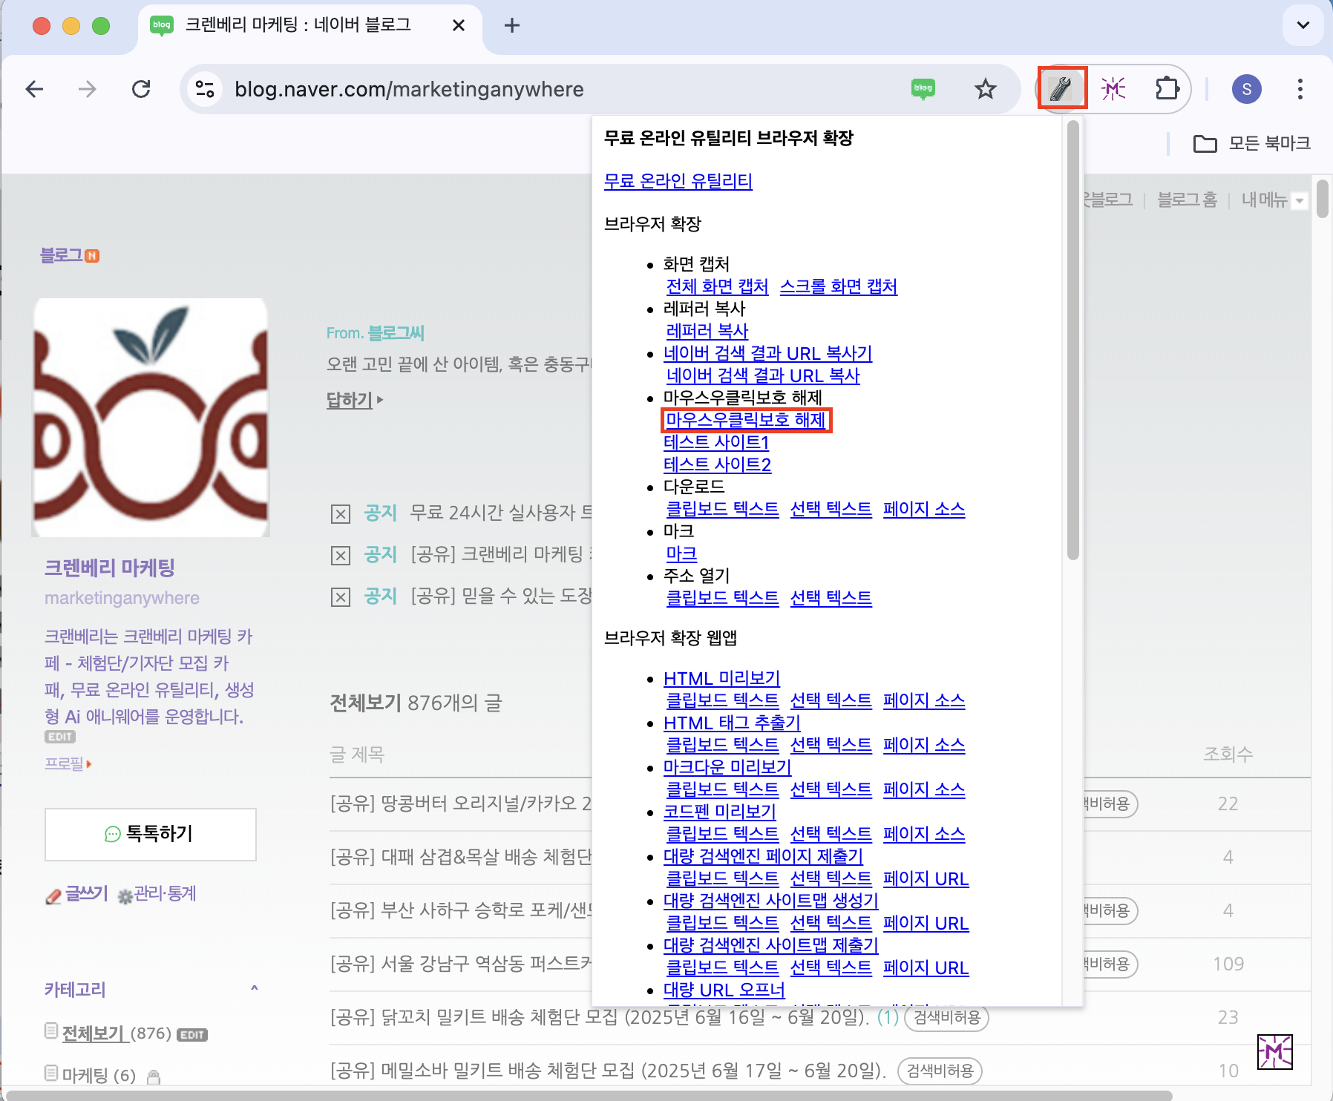This screenshot has width=1333, height=1101.
Task: Click the extension popup vertical scrollbar
Action: (1072, 341)
